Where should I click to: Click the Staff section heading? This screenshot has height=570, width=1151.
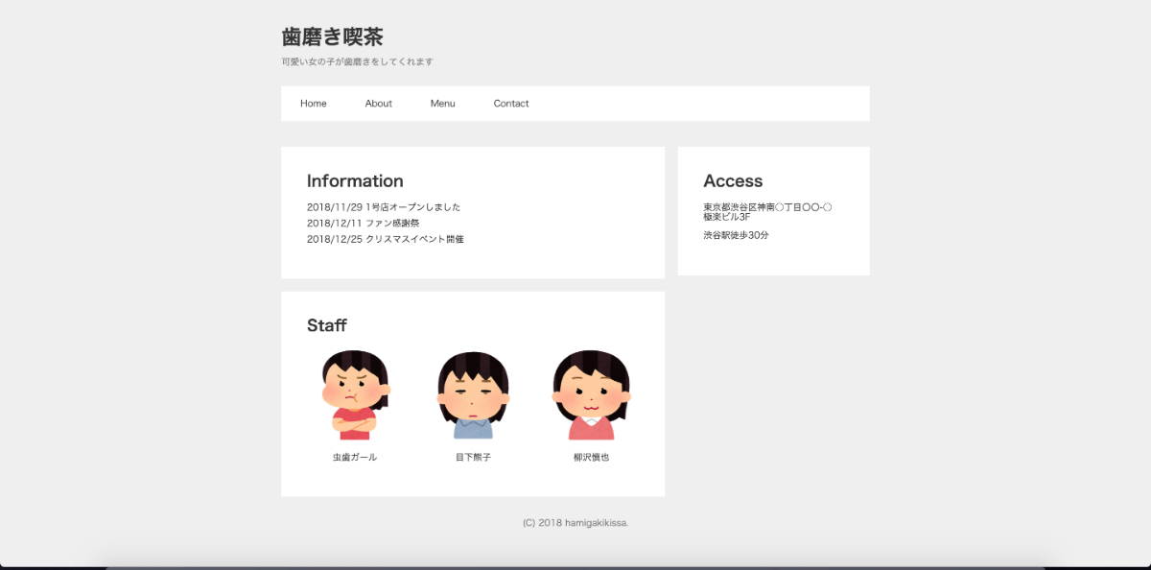[x=327, y=325]
